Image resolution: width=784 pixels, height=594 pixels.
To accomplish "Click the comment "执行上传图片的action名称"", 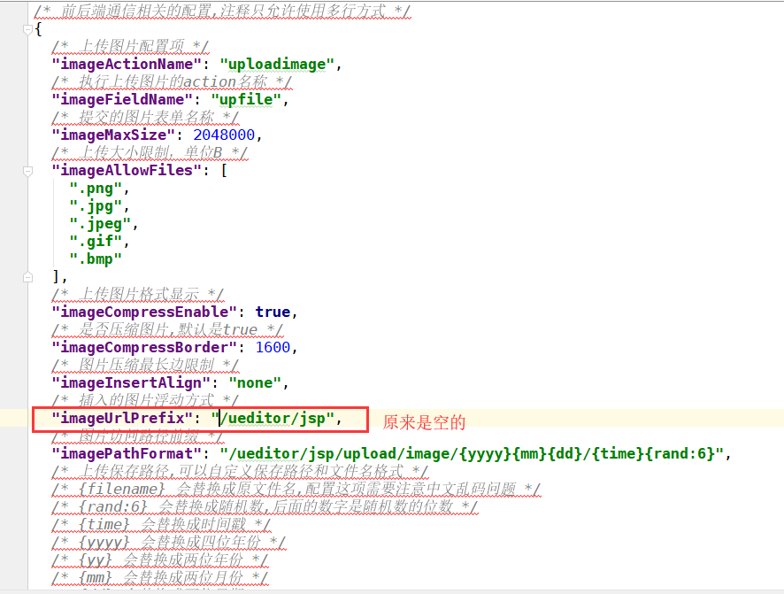I will [172, 81].
